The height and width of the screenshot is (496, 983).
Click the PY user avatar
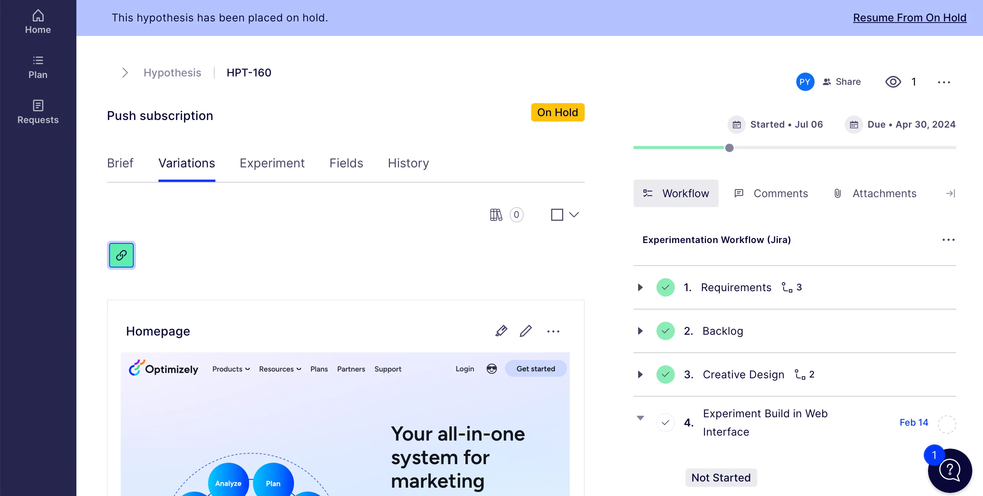tap(805, 82)
